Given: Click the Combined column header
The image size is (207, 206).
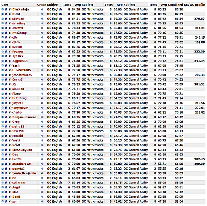Looking at the screenshot, I should [175, 5].
